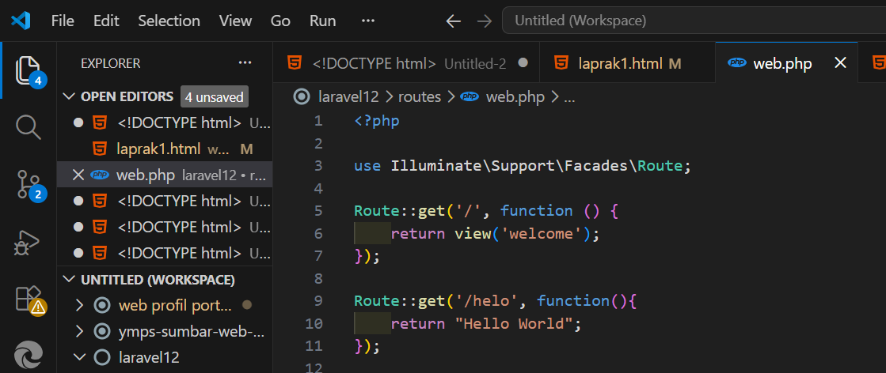Select laprak1.html in Open Editors

(x=165, y=149)
